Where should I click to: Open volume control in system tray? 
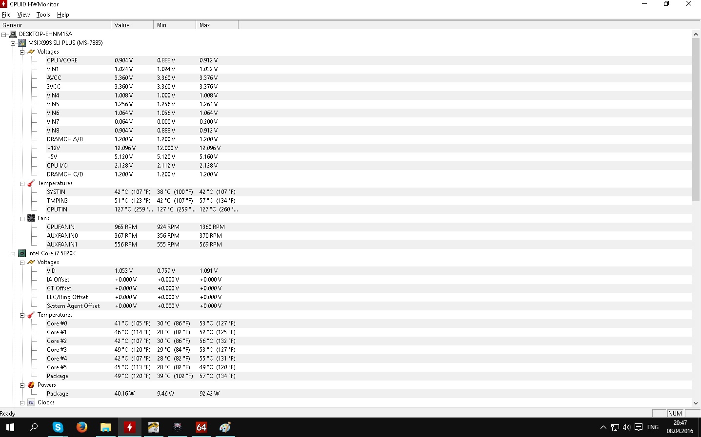[x=626, y=427]
